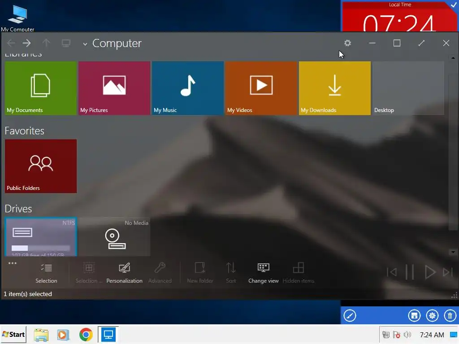Screen dimensions: 459x344
Task: Skip to next track control
Action: [448, 272]
